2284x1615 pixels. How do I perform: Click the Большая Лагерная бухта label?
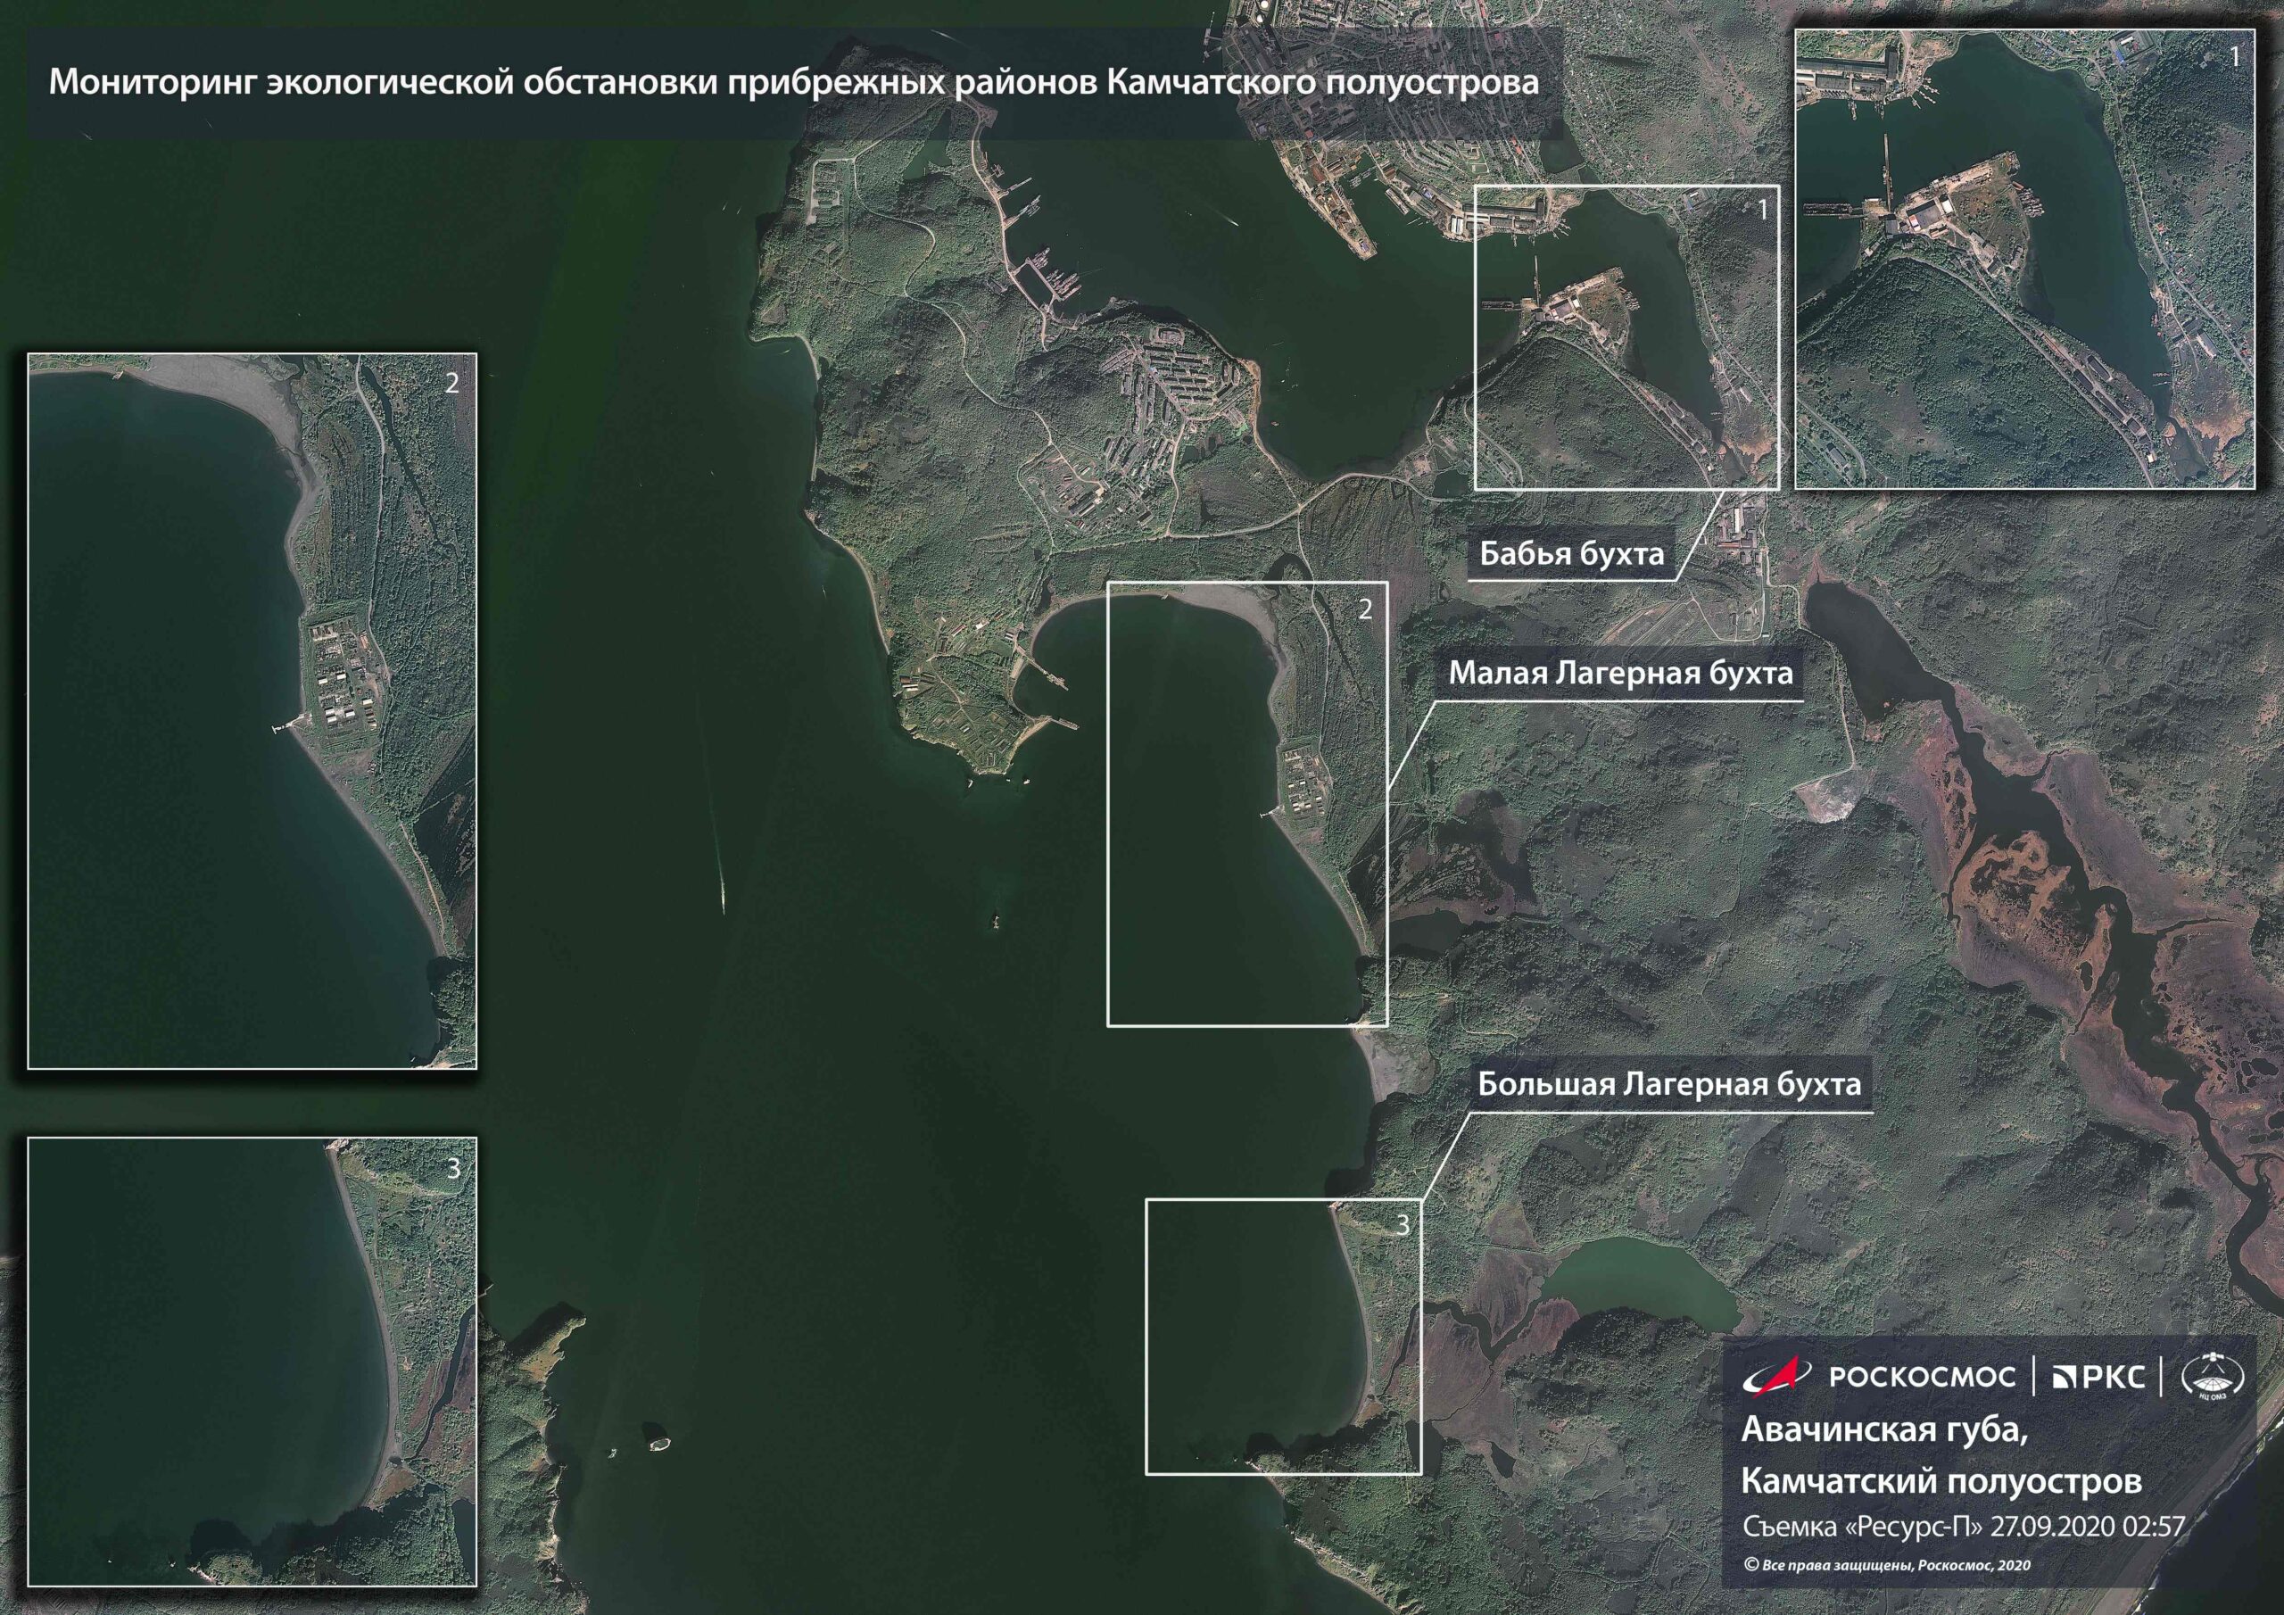click(1668, 1083)
